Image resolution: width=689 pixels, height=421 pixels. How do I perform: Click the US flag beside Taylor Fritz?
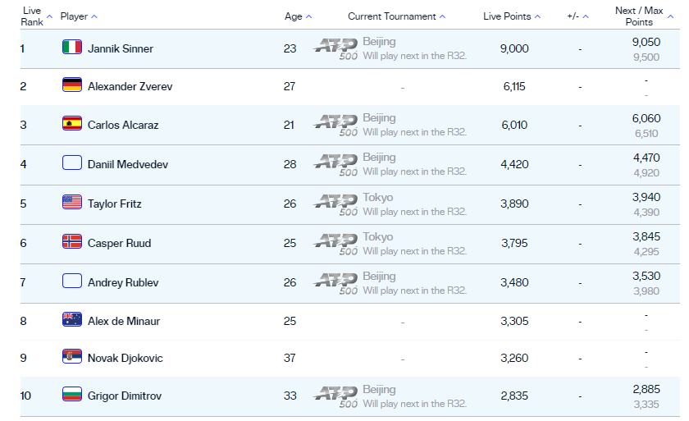[x=72, y=203]
